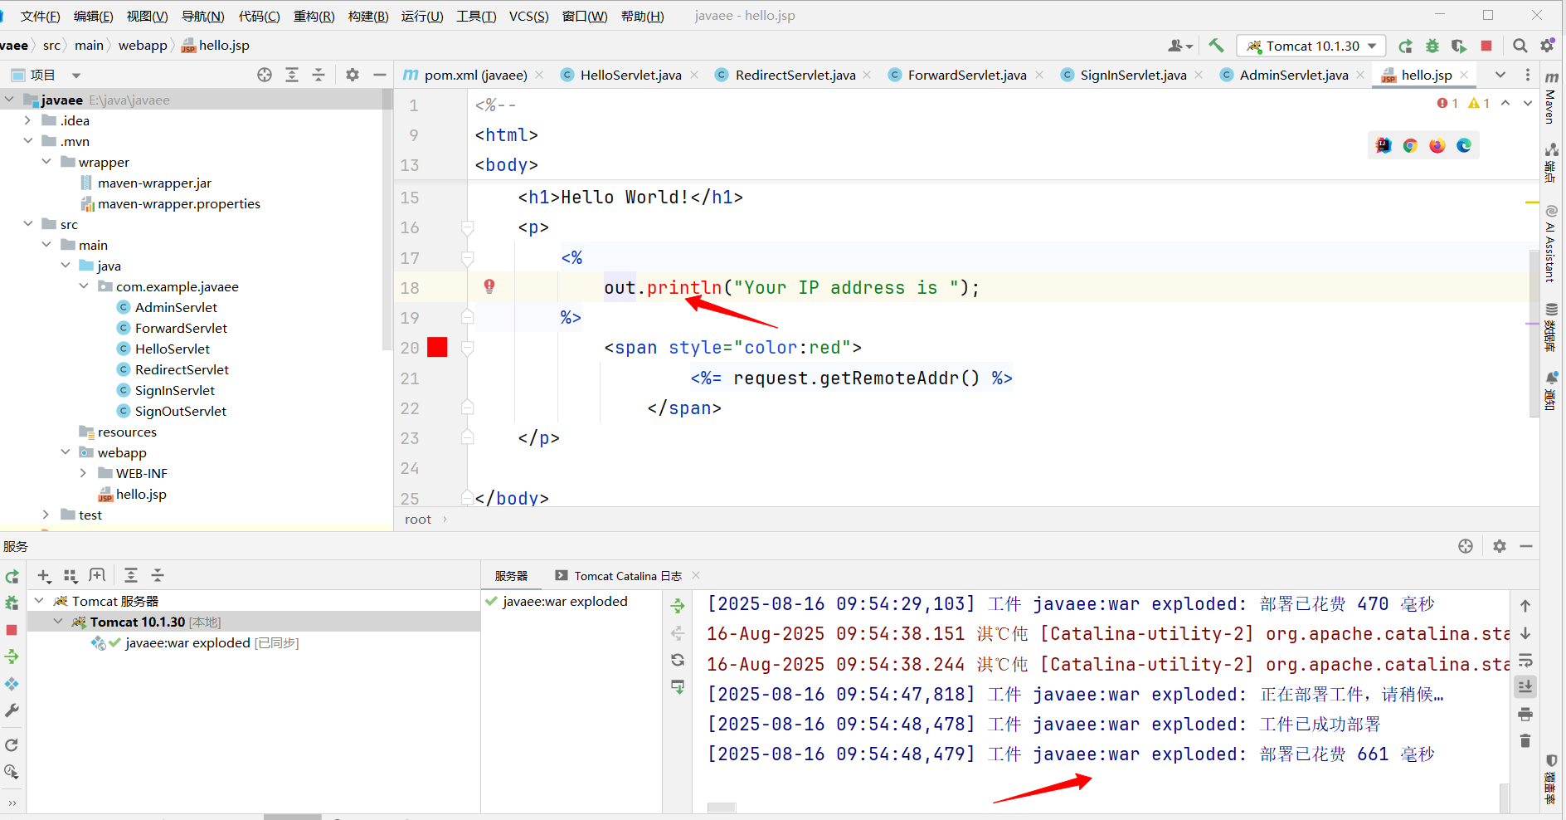Collapse the src folder
Screen dimensions: 1566x820
[x=28, y=224]
